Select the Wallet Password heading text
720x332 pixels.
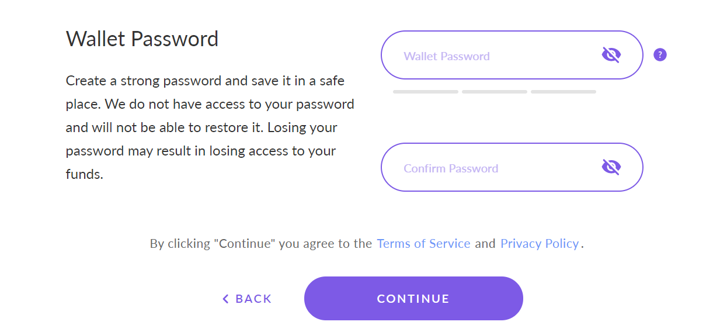click(142, 39)
